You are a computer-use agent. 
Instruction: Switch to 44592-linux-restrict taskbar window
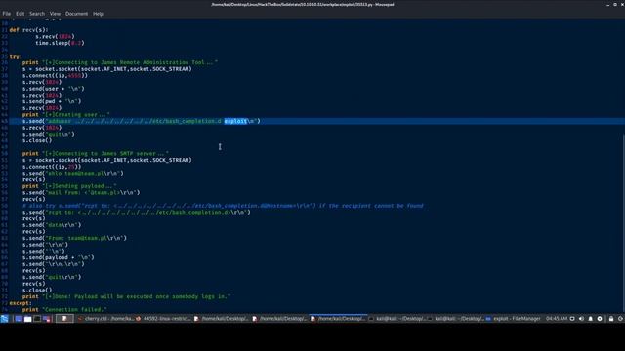coord(164,319)
